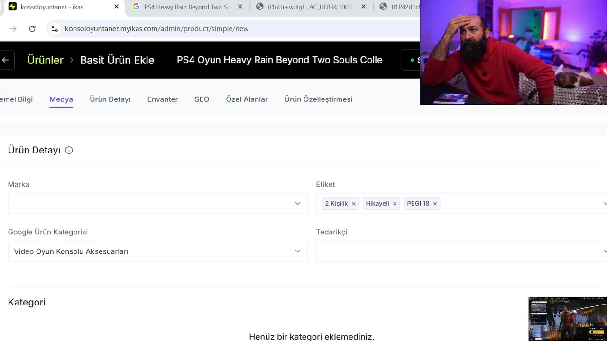Click the Google favicon on the second tab
Image resolution: width=607 pixels, height=341 pixels.
coord(136,7)
